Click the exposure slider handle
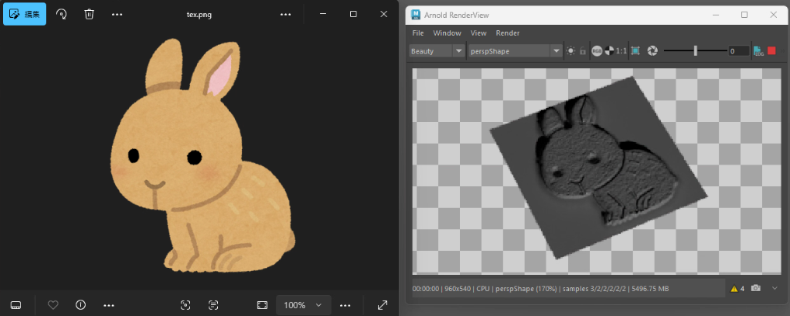The image size is (790, 316). coord(695,50)
